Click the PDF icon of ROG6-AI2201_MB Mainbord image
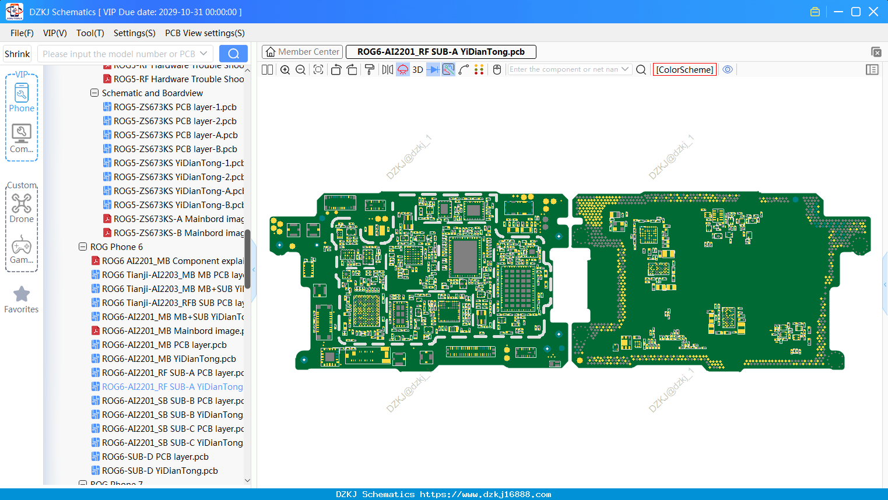 point(96,331)
